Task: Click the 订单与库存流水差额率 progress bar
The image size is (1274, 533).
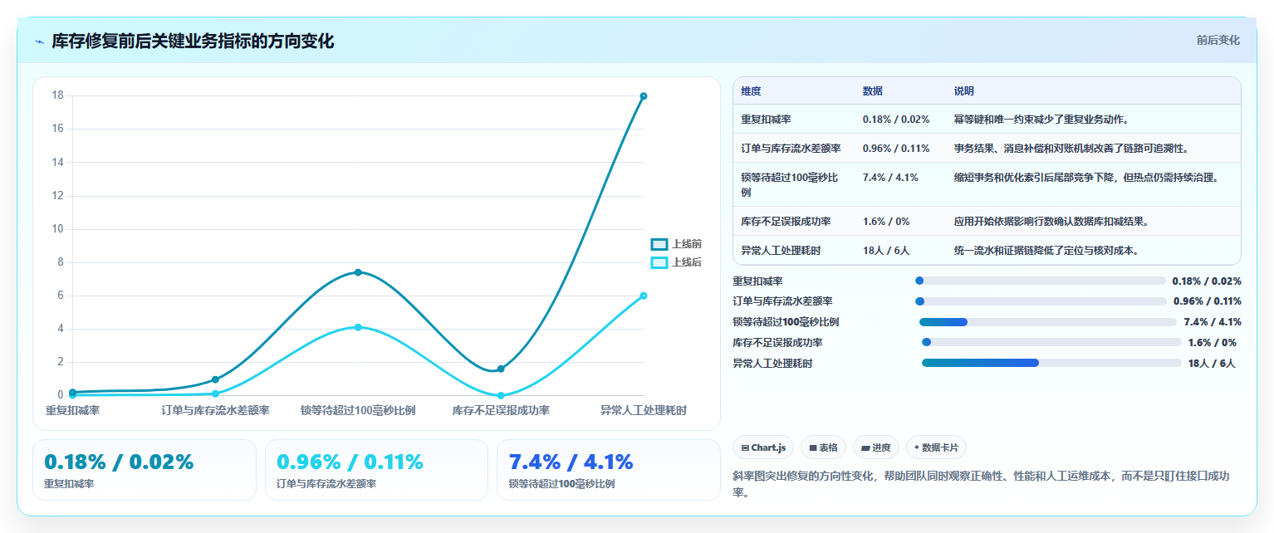Action: [1041, 301]
